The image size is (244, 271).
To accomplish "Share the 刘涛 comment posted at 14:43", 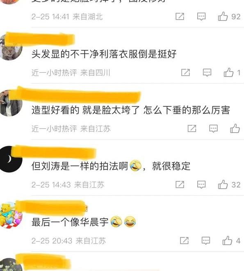I will pyautogui.click(x=180, y=184).
